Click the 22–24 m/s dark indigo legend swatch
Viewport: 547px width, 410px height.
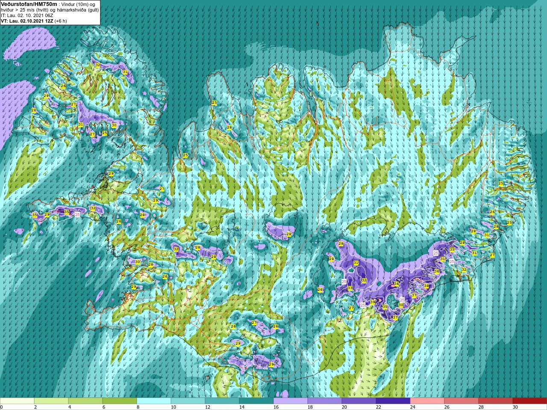(393, 401)
